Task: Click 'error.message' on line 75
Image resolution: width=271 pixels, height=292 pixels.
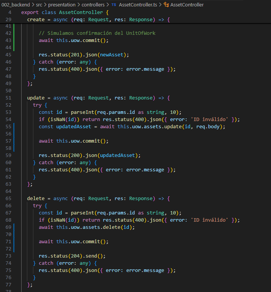Action: coord(145,270)
